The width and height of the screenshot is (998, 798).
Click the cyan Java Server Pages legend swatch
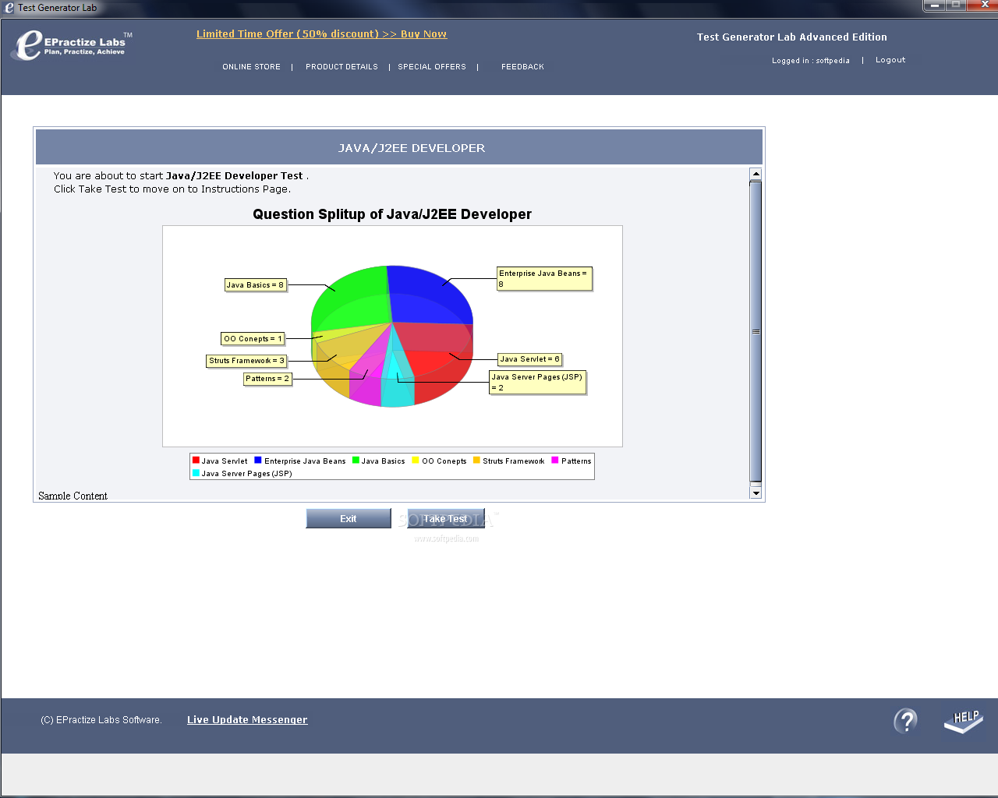pos(196,473)
